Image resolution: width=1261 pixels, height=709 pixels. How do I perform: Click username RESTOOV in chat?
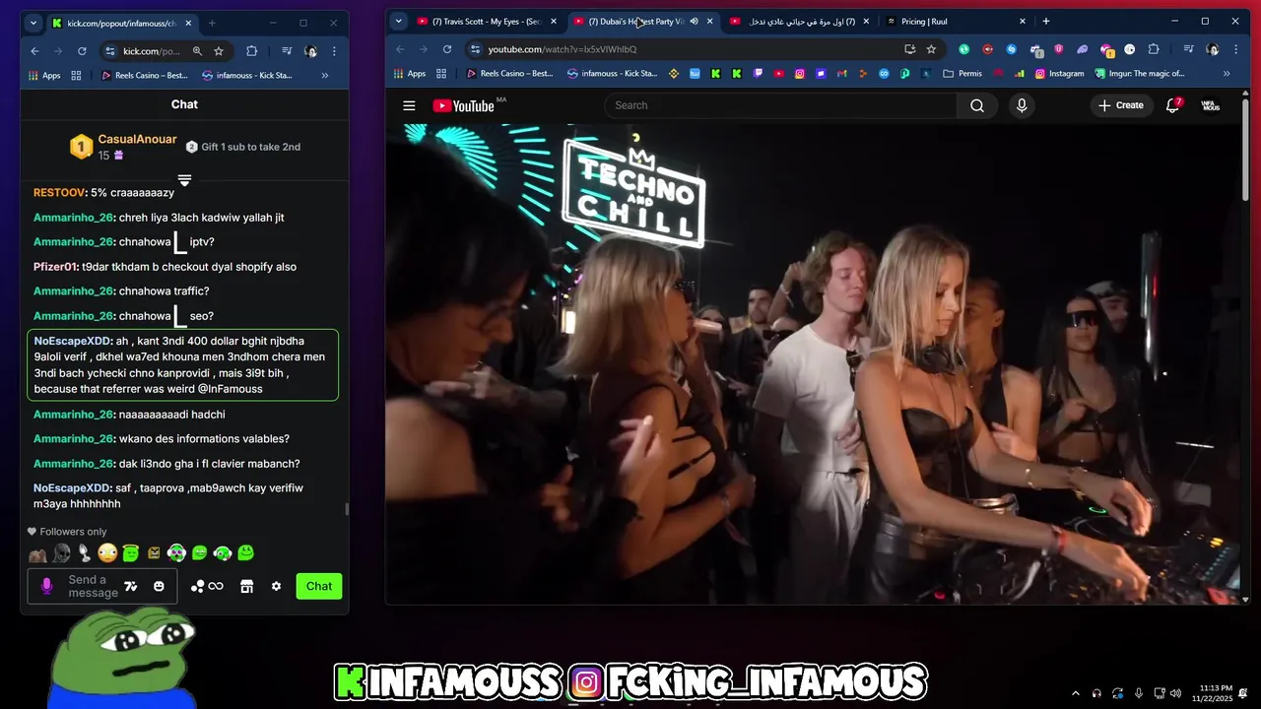click(x=59, y=193)
